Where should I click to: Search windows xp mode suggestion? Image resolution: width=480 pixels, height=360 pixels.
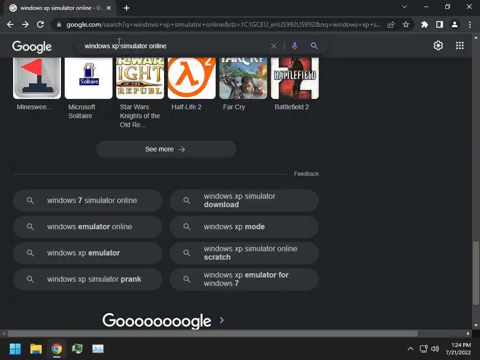[x=244, y=227]
